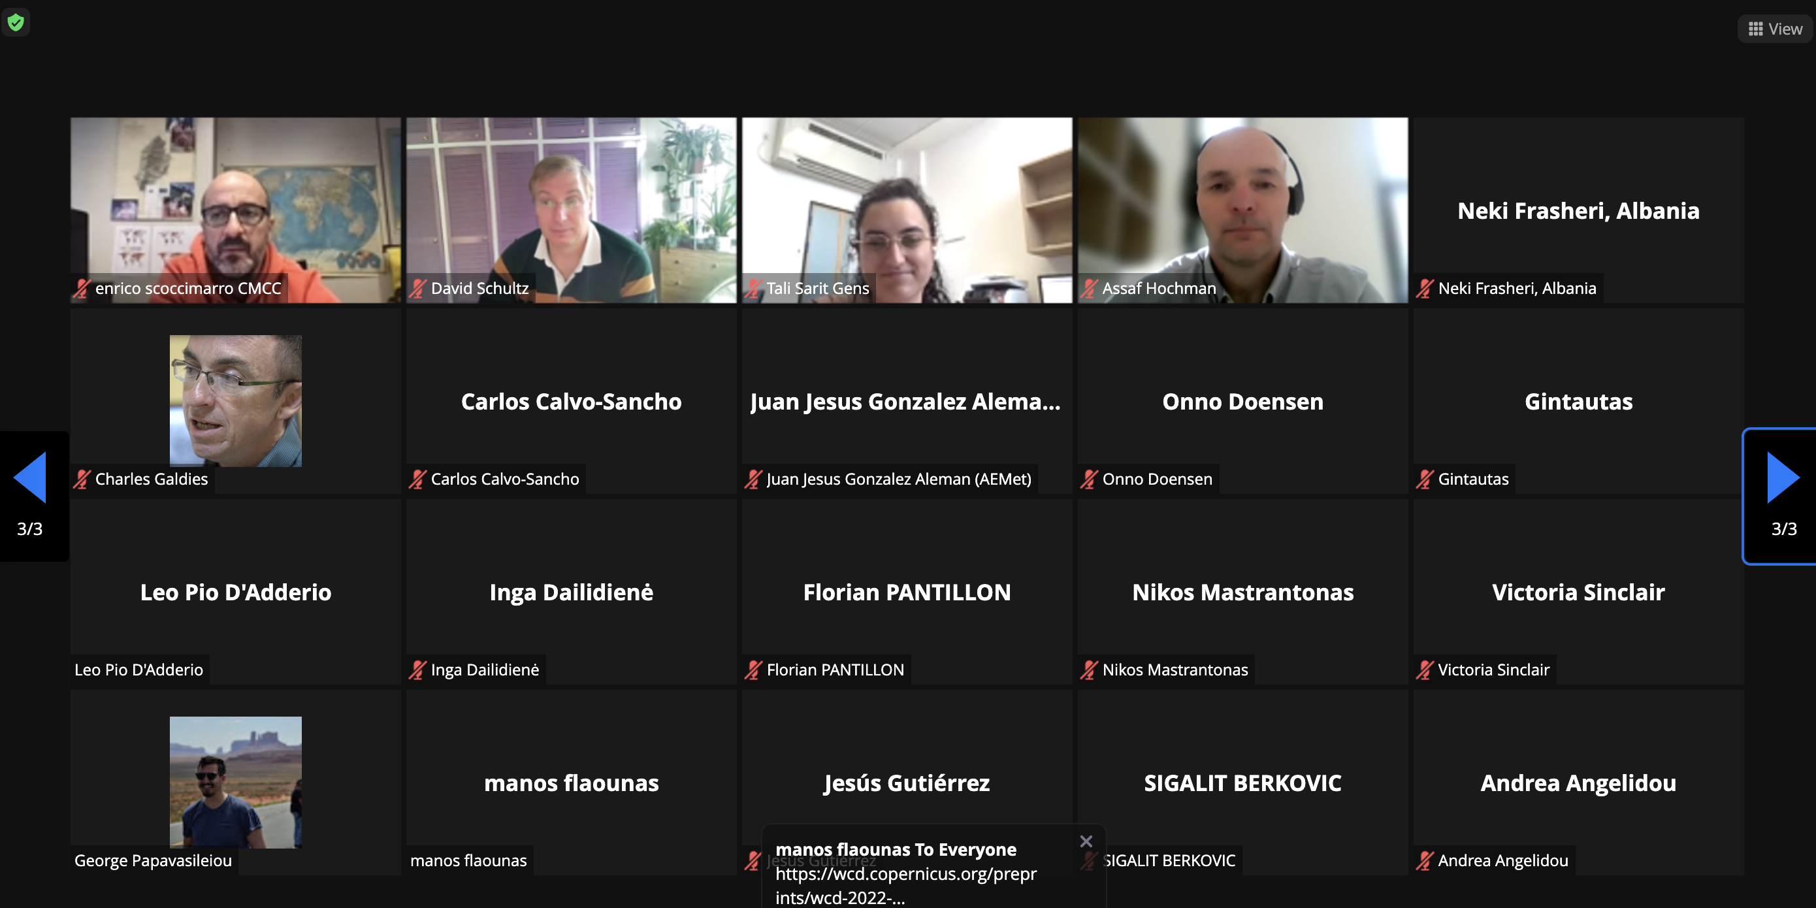Select George Papavasileiou profile picture
1816x908 pixels.
click(235, 782)
